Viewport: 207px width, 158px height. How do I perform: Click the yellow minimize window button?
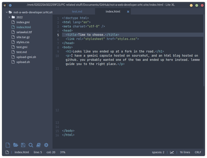(191, 5)
